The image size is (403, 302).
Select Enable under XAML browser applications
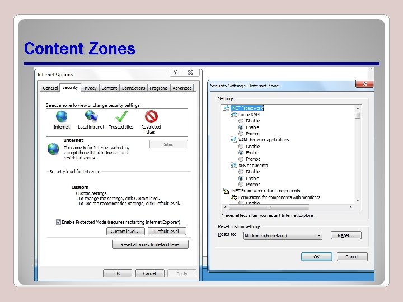click(241, 153)
